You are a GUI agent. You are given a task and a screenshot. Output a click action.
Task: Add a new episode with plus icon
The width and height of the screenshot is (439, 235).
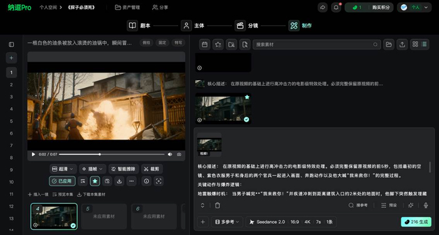point(11,58)
